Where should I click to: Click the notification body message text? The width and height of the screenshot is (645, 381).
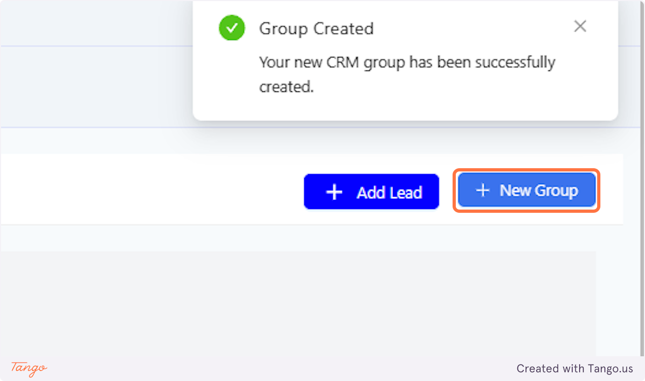(407, 74)
